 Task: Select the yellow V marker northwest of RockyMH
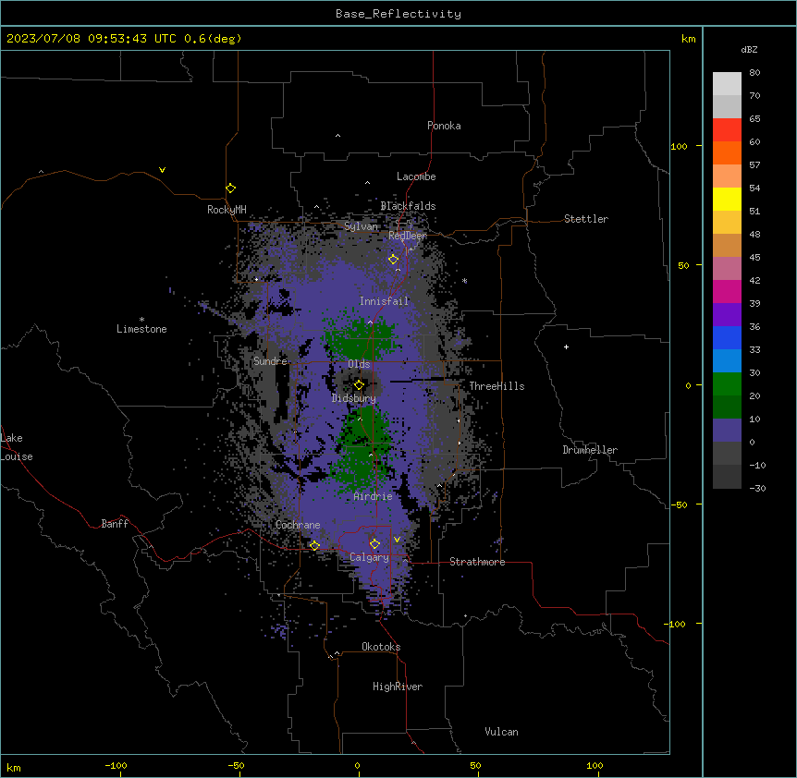coord(162,170)
